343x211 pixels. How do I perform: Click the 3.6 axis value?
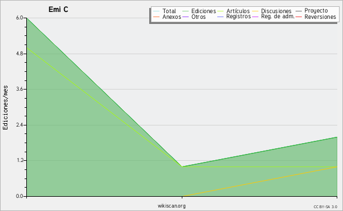click(19, 89)
